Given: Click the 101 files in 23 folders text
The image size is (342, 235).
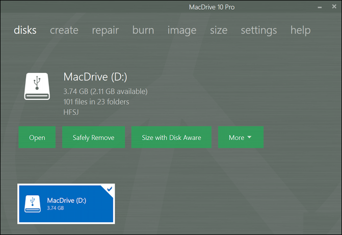Looking at the screenshot, I should (x=96, y=101).
